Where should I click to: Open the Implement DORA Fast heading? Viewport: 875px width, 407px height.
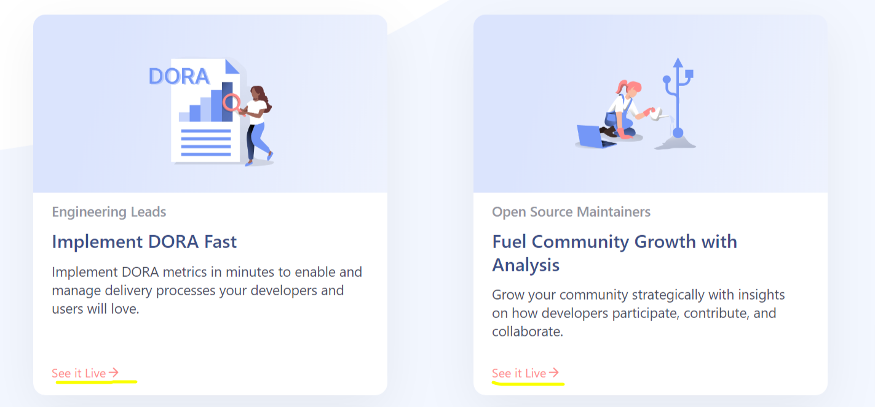click(145, 241)
